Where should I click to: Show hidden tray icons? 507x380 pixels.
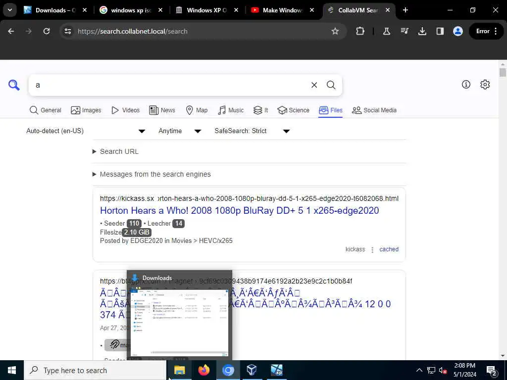[419, 370]
